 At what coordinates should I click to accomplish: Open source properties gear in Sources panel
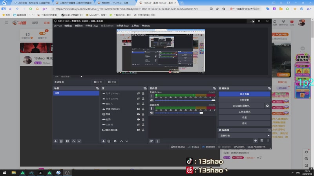pos(115,141)
